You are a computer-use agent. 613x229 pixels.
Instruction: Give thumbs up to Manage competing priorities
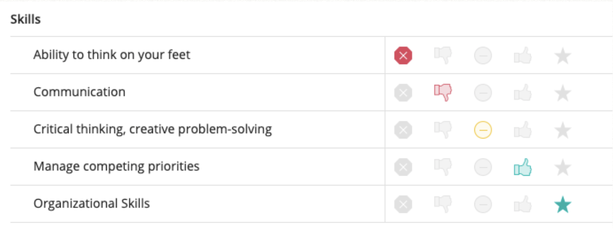523,167
